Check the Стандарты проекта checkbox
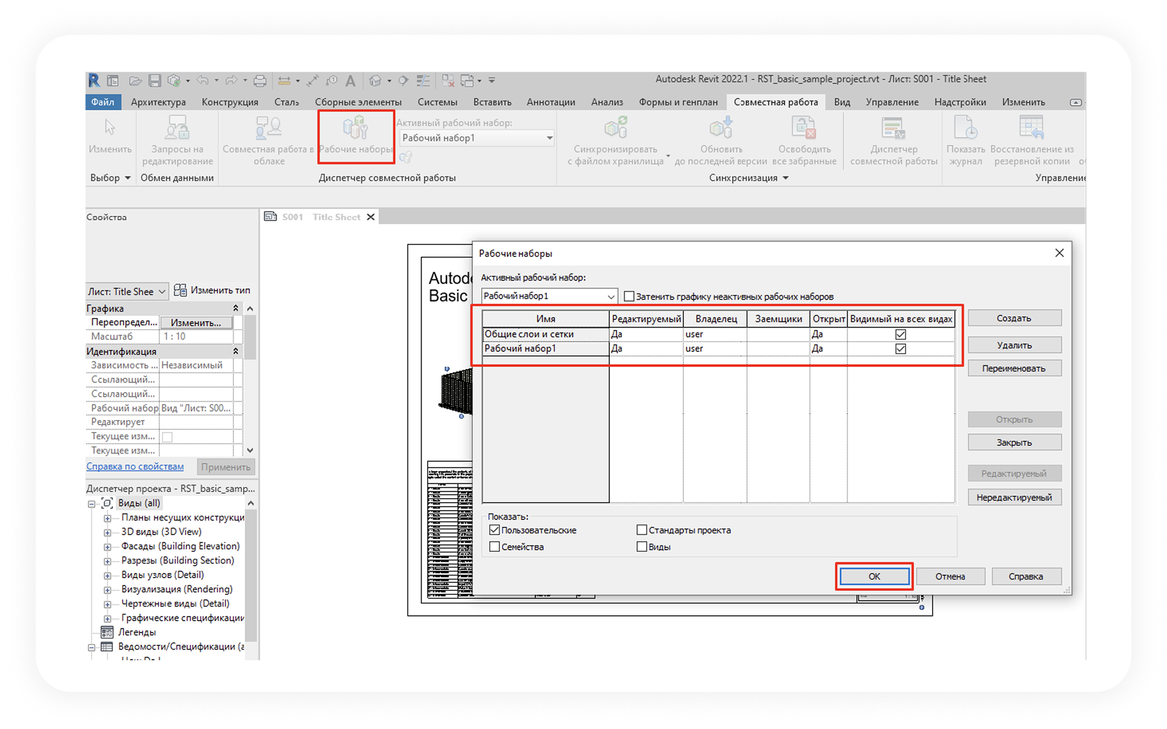Viewport: 1167px width, 729px height. click(642, 530)
